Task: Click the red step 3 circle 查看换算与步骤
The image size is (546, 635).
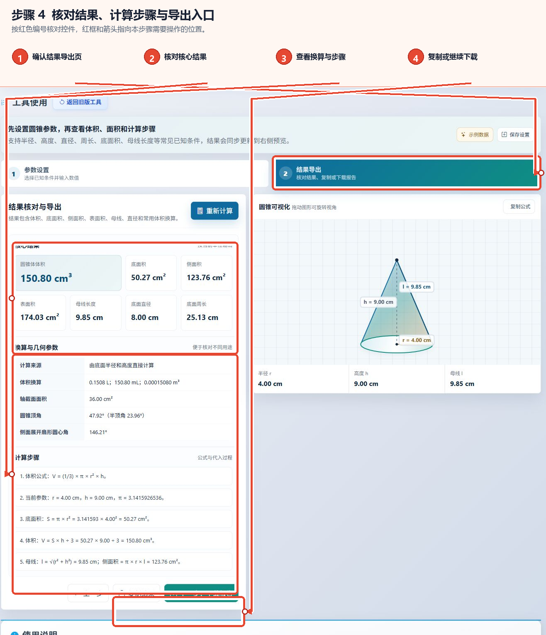Action: (284, 57)
